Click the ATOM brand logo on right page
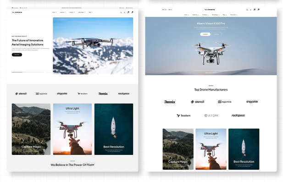Image resolution: width=283 pixels, height=182 pixels. tap(211, 116)
